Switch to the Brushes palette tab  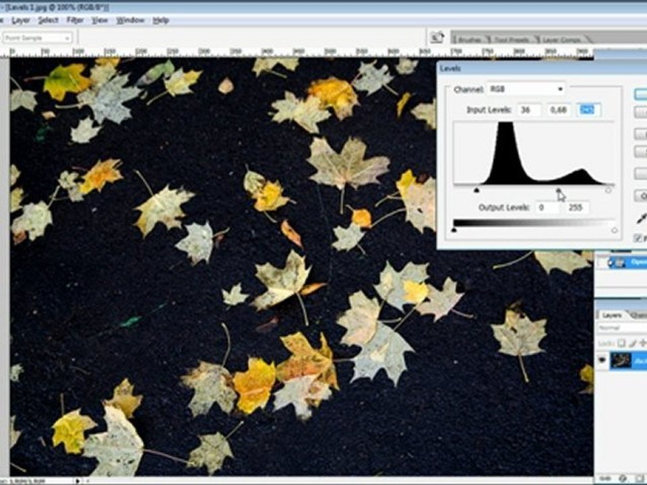470,40
